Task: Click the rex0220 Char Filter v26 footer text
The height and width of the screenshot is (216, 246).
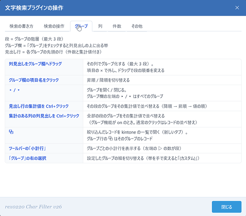Action: pyautogui.click(x=33, y=207)
